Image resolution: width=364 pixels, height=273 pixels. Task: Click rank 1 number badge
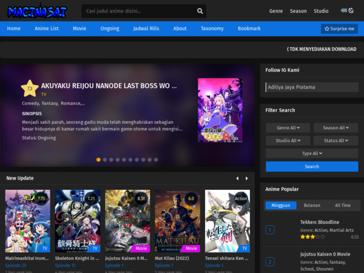click(x=270, y=230)
